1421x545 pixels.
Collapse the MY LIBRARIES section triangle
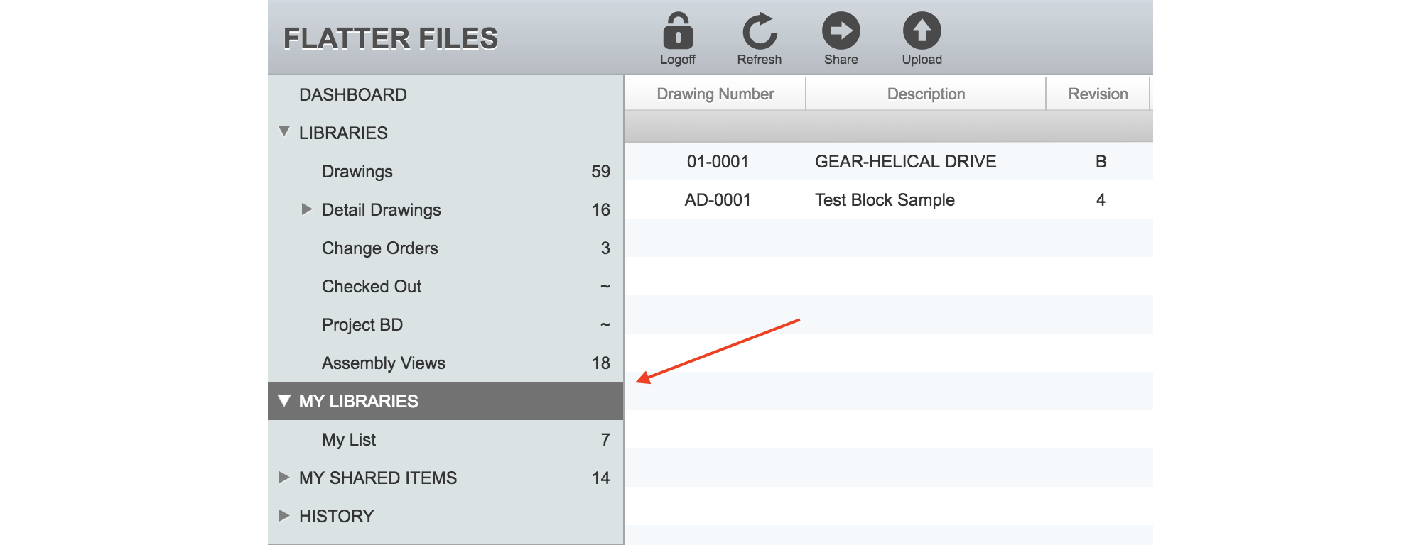click(x=284, y=400)
